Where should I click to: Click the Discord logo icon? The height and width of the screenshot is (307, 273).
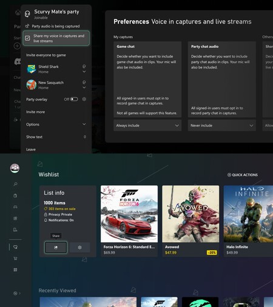point(18,61)
